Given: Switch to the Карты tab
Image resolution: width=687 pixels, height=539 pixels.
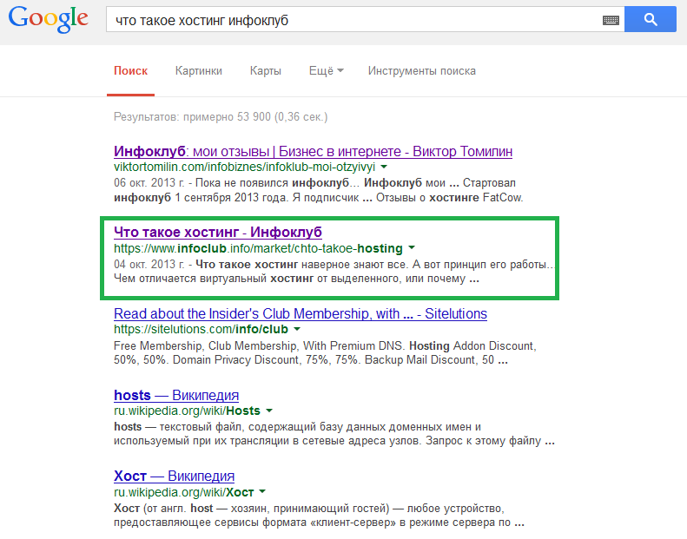Looking at the screenshot, I should click(266, 71).
